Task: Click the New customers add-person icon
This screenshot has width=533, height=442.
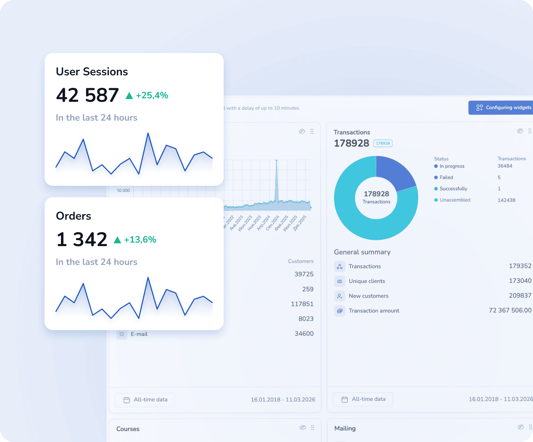Action: (x=339, y=296)
